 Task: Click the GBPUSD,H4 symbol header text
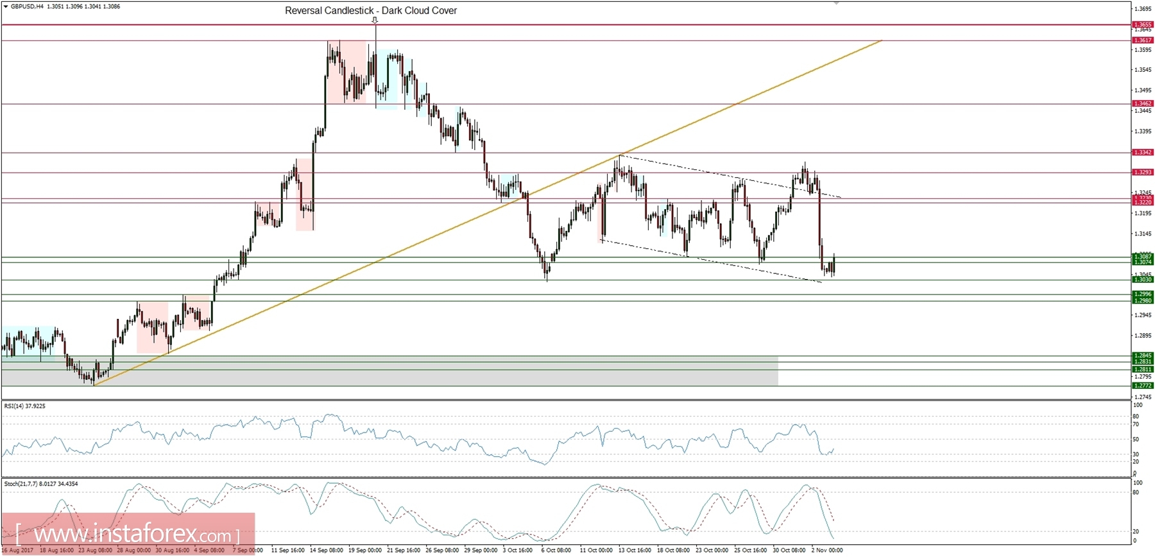click(28, 6)
